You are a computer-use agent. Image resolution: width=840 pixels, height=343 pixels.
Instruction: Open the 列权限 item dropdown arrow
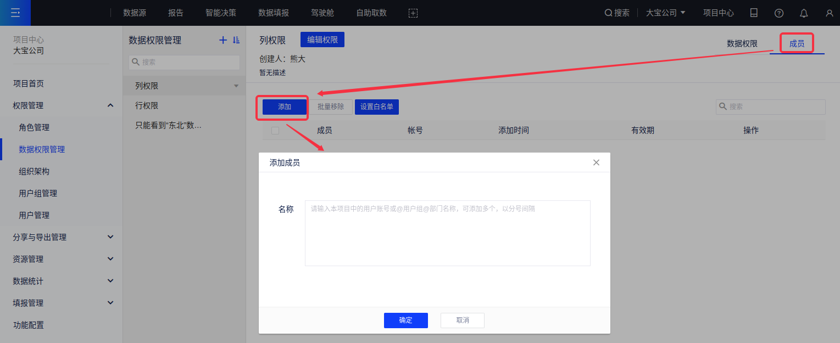236,86
